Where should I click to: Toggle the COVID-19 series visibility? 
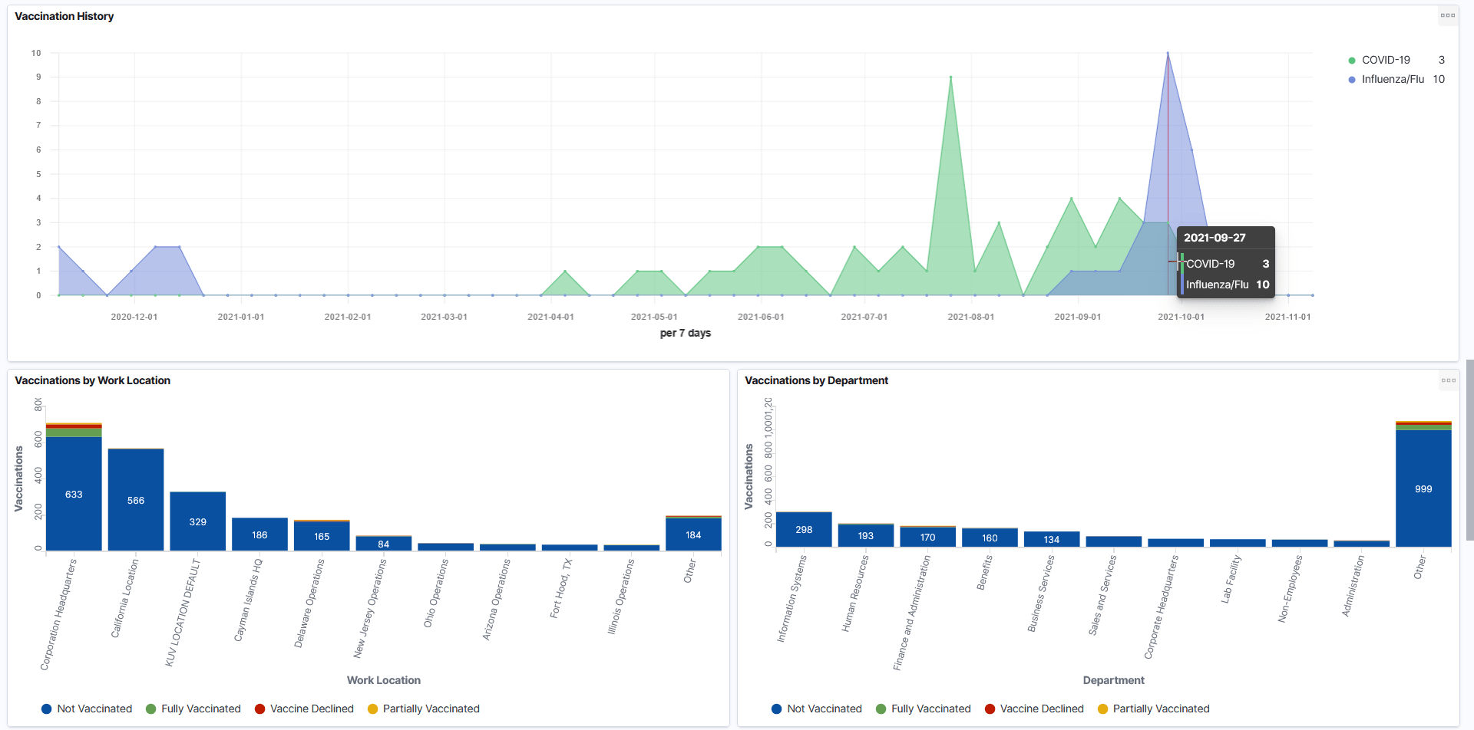(1382, 60)
